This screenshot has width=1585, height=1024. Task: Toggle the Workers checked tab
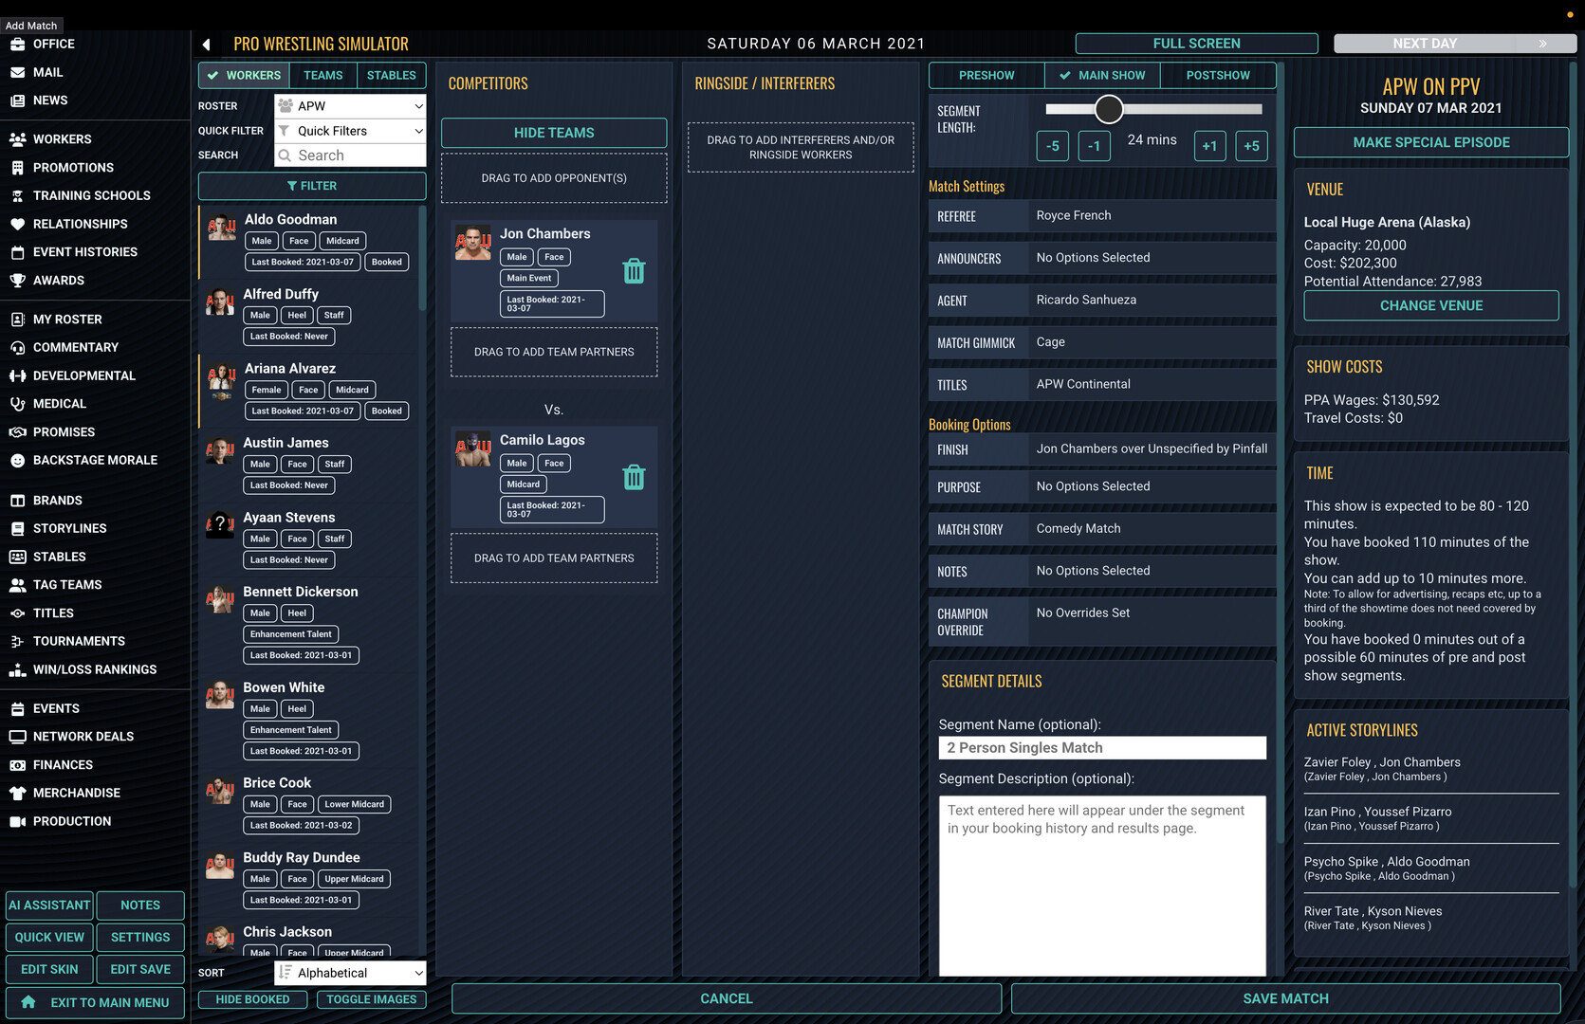(x=244, y=76)
